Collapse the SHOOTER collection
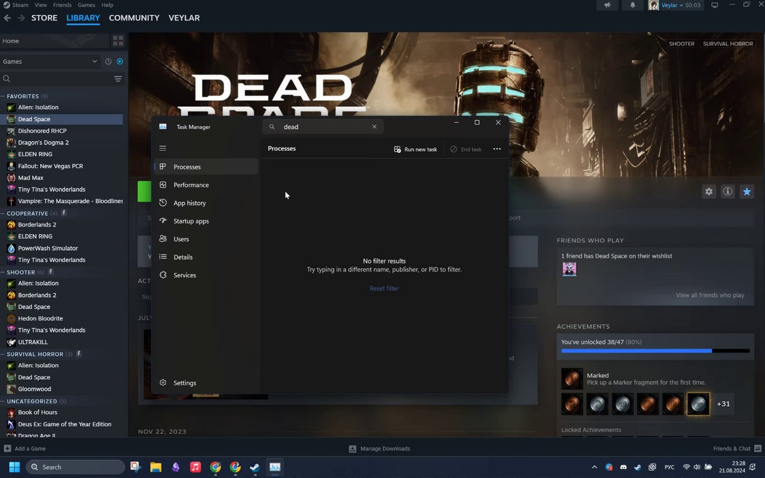Screen dimensions: 765x478 coord(2,272)
